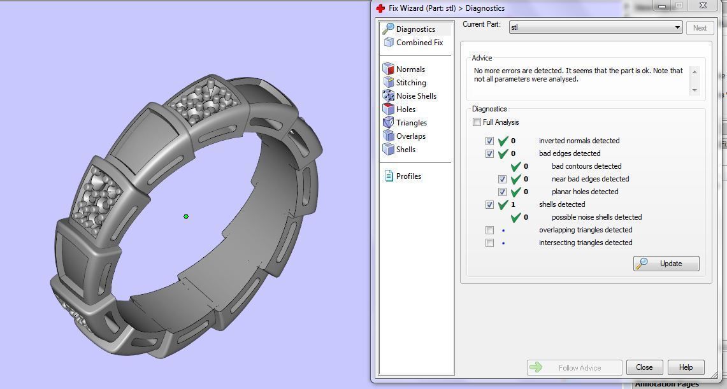
Task: Click the Shells icon in sidebar
Action: coord(388,149)
